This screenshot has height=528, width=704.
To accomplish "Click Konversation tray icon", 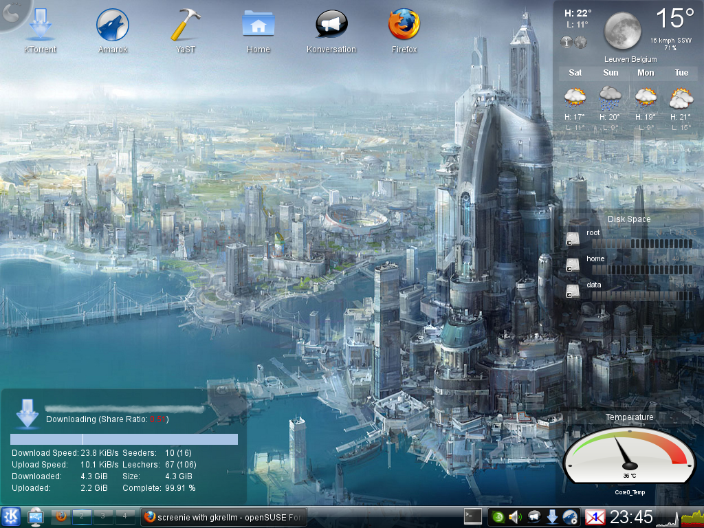I will [x=533, y=517].
